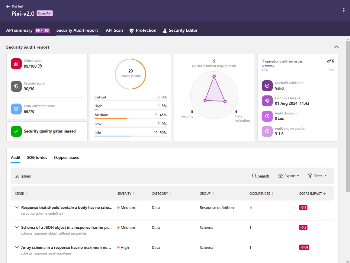Click the operations-with-no-issues progress bar
The height and width of the screenshot is (263, 350).
pos(268,66)
